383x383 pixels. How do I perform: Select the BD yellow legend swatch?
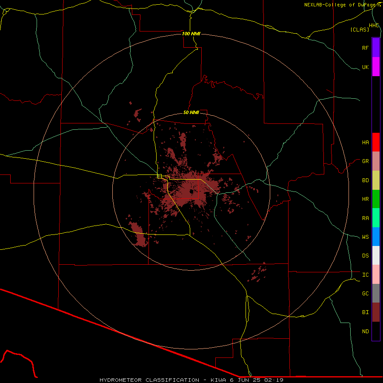(376, 180)
